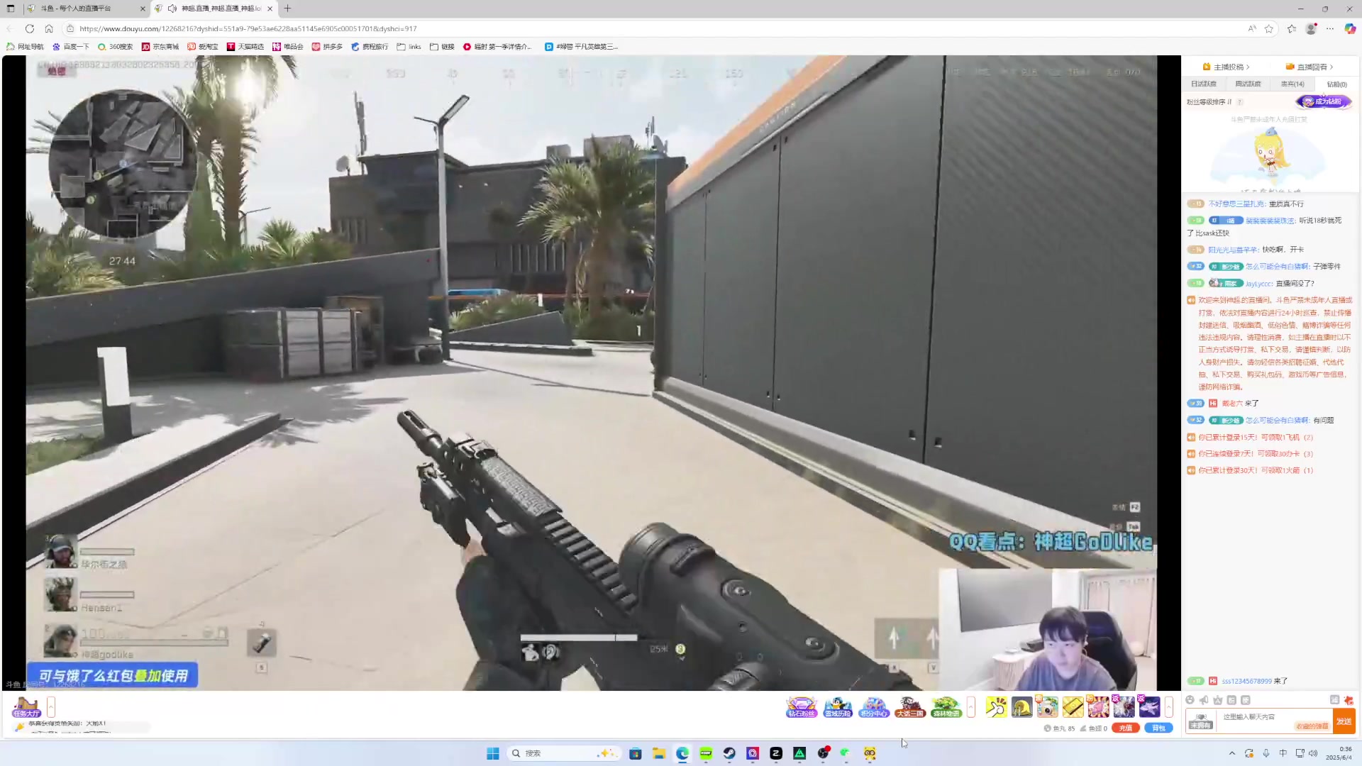This screenshot has height=766, width=1362.
Task: Open the taskbar clock and date
Action: (1340, 753)
